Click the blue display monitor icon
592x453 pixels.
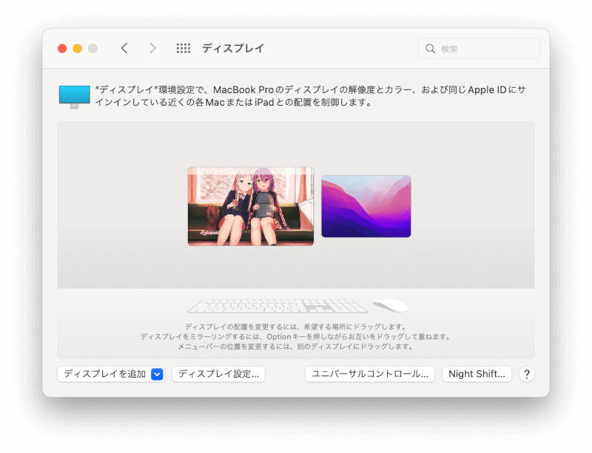tap(75, 97)
